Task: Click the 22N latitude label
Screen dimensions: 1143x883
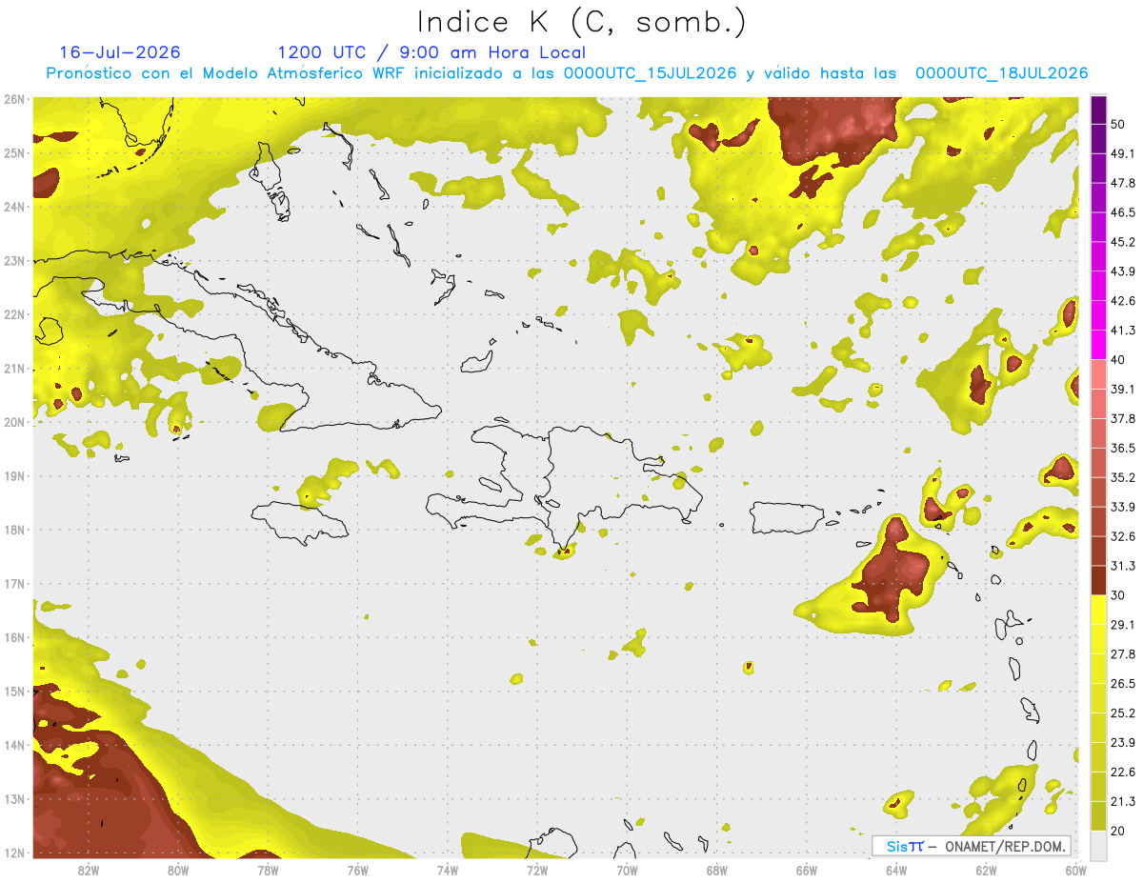Action: coord(14,315)
